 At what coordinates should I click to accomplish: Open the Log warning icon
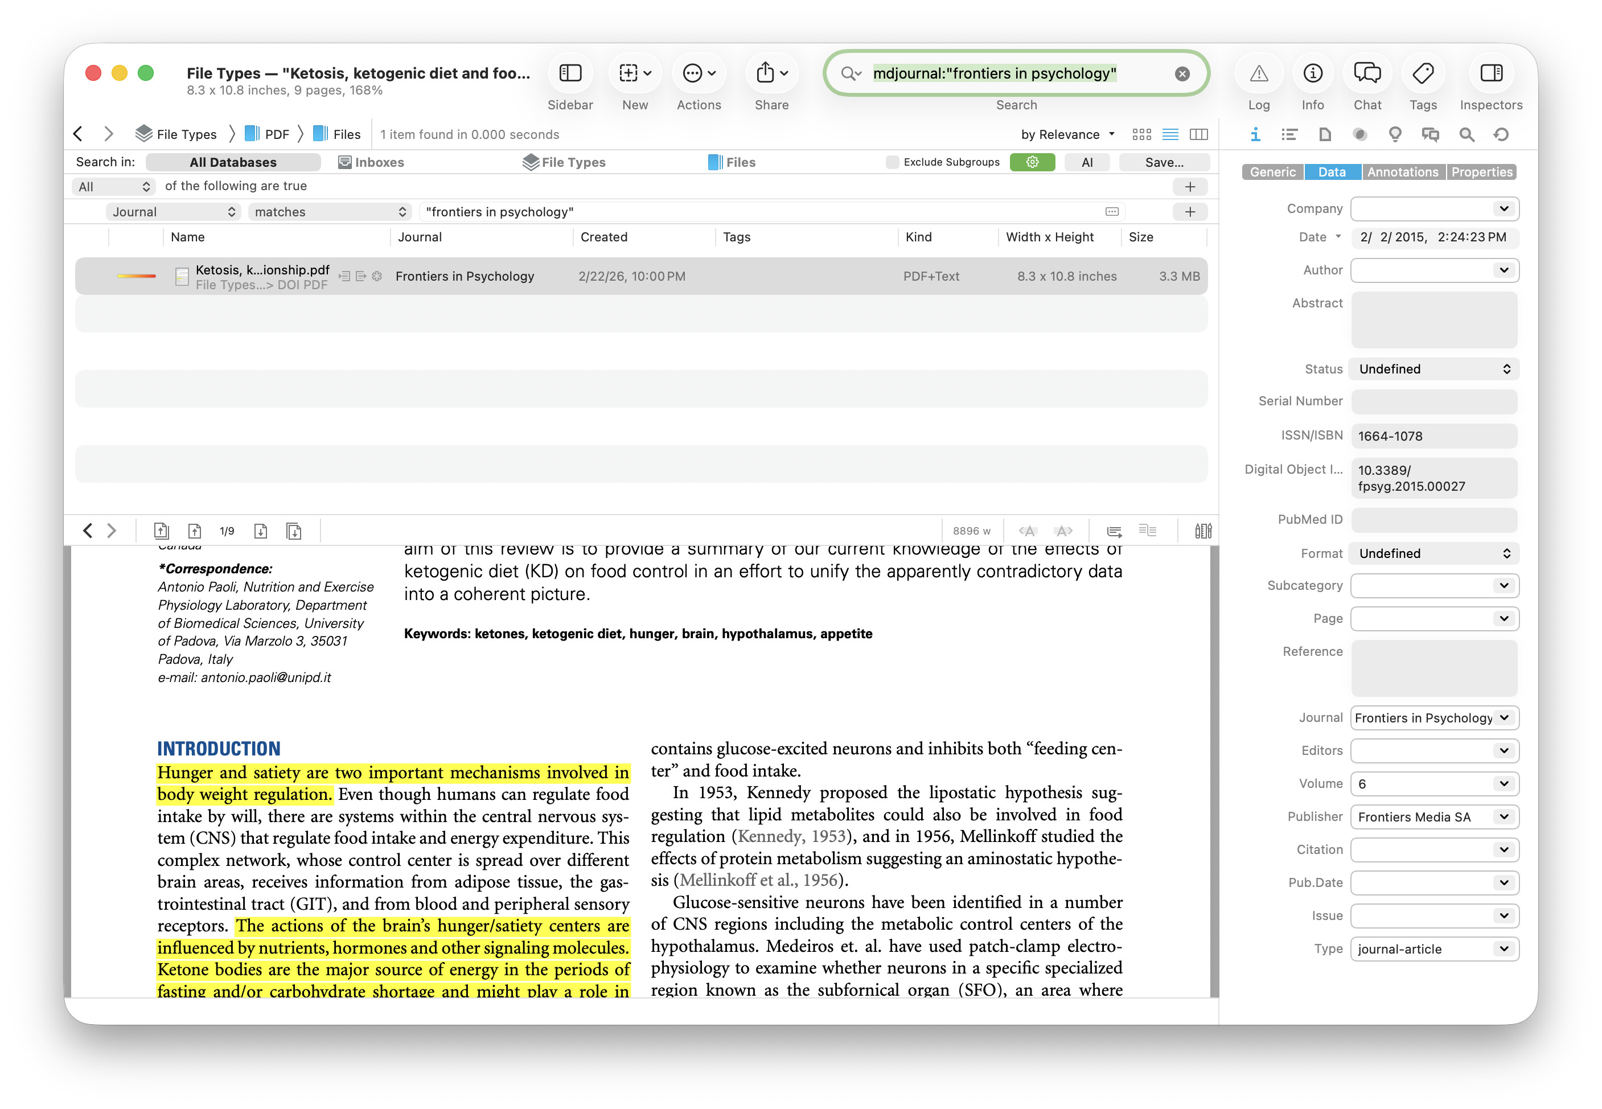pyautogui.click(x=1258, y=73)
